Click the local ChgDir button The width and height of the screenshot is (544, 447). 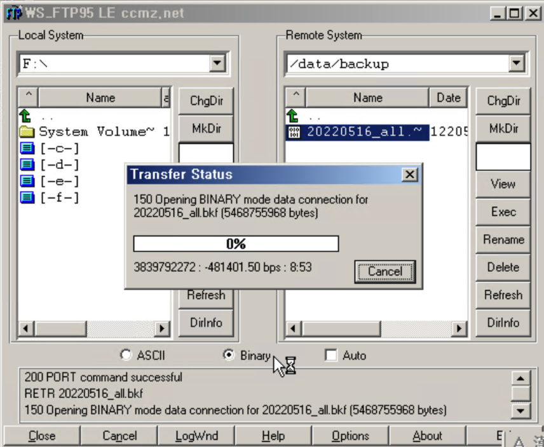206,101
